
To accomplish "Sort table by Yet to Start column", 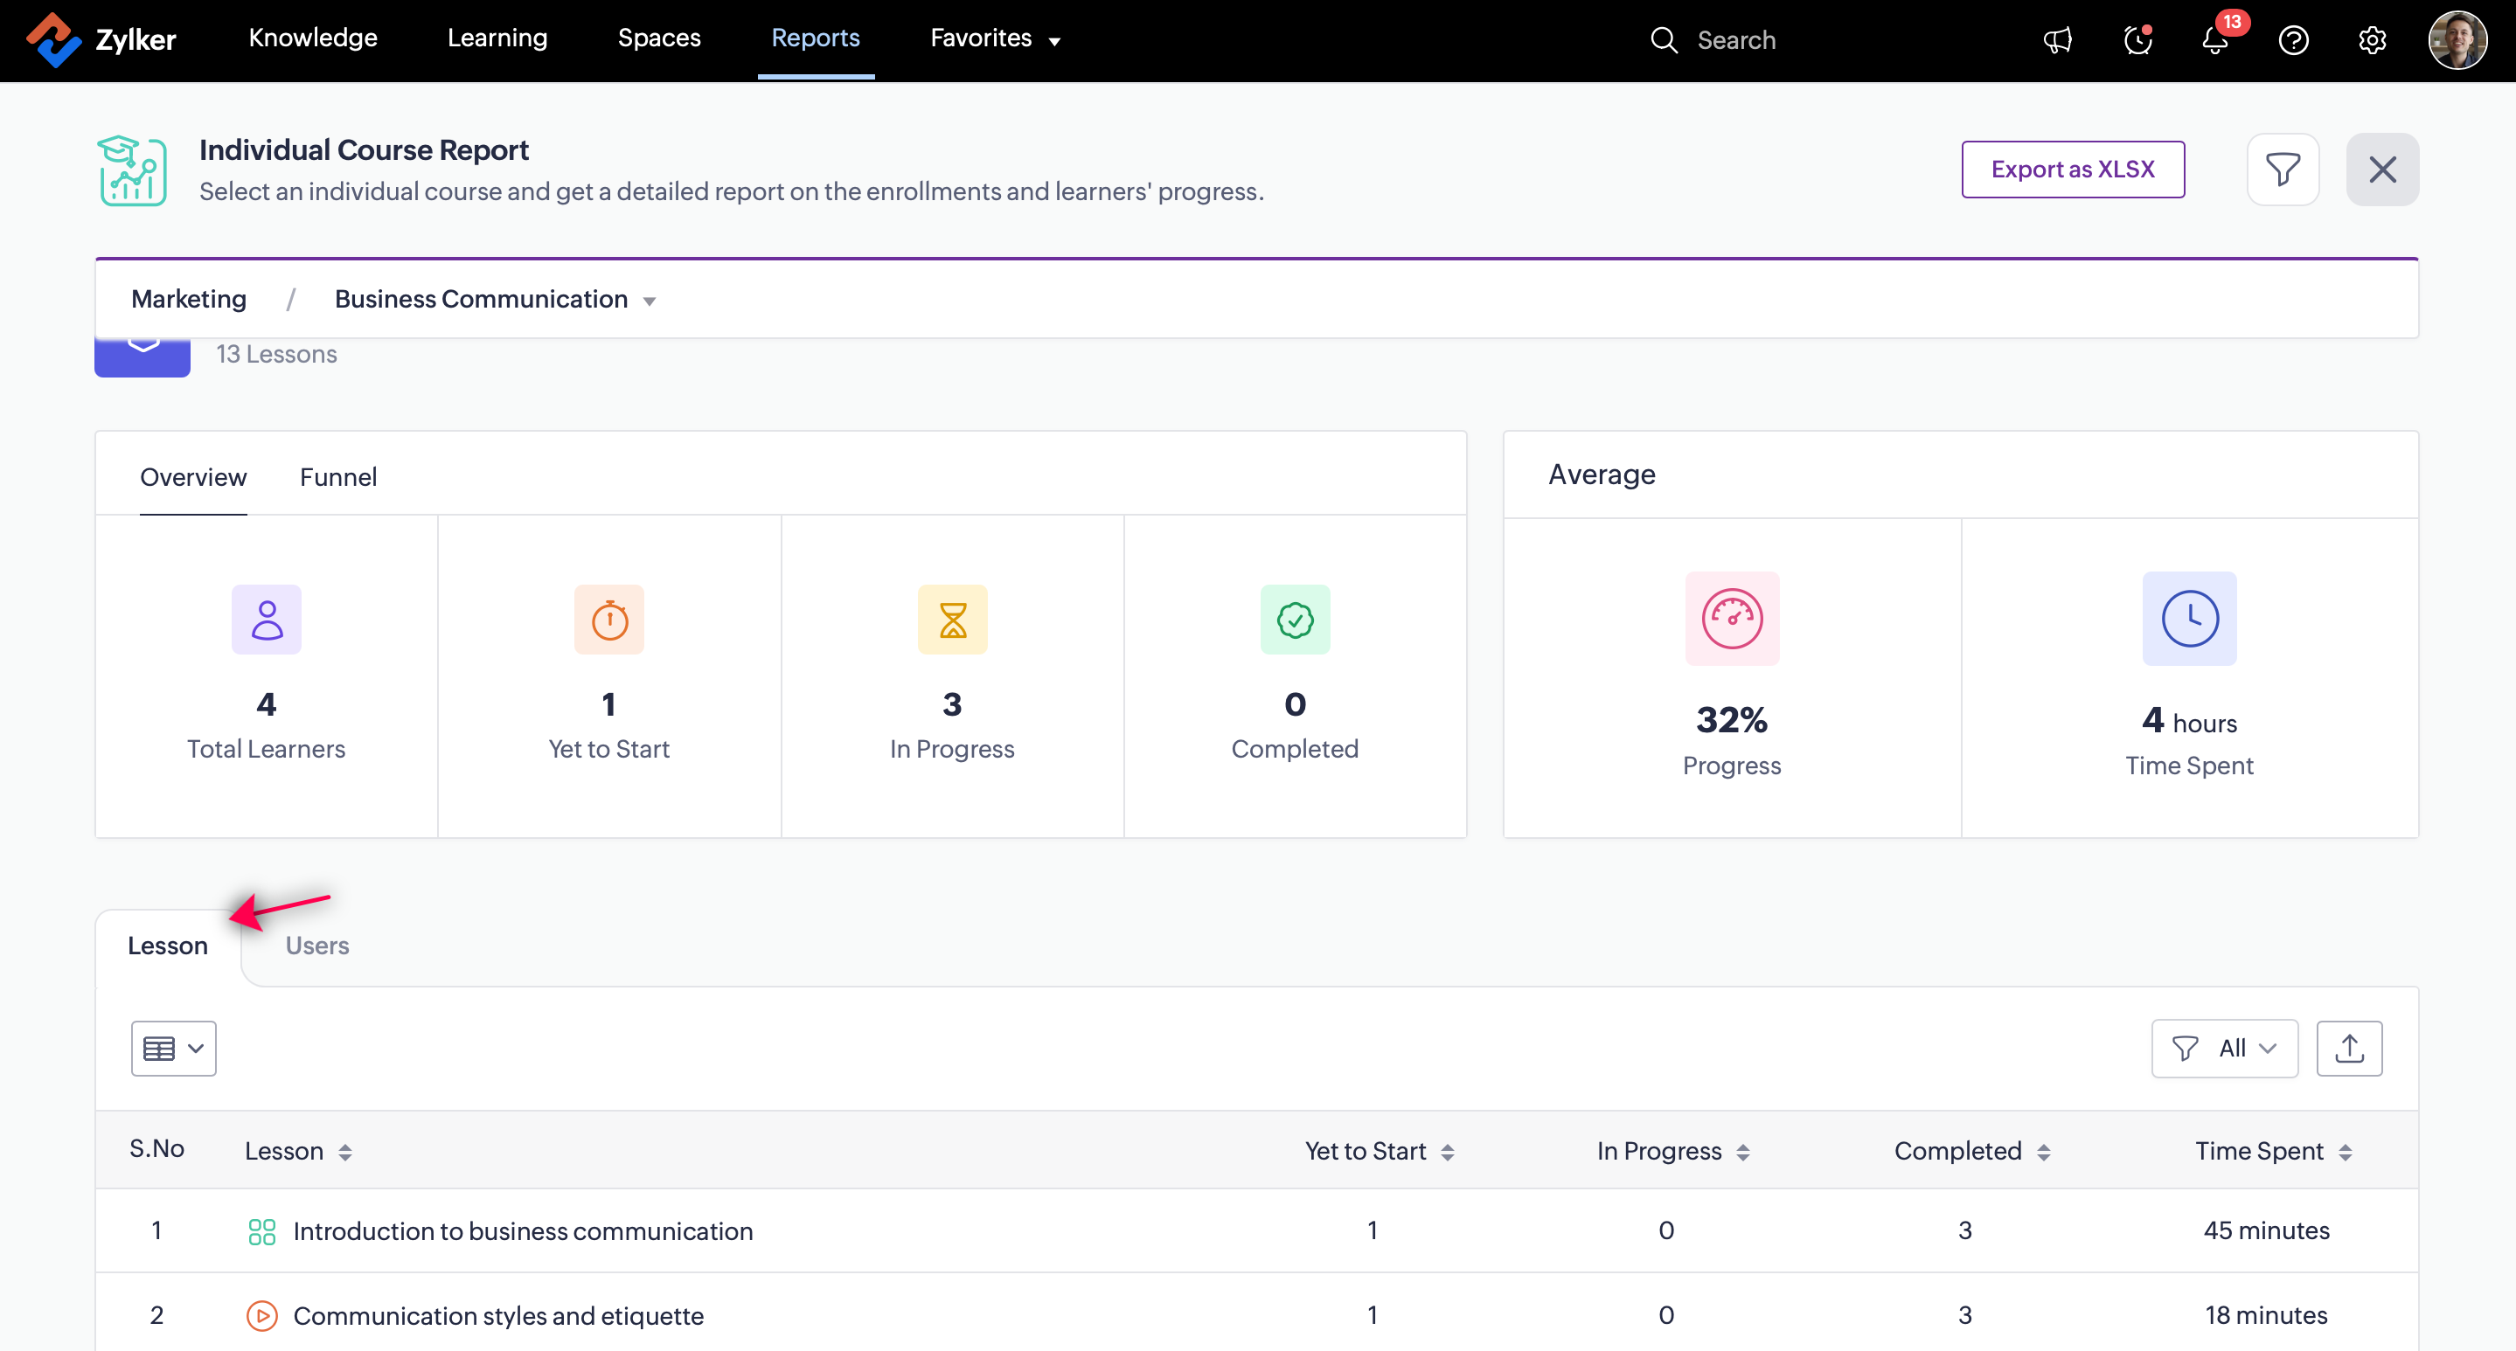I will (1380, 1151).
